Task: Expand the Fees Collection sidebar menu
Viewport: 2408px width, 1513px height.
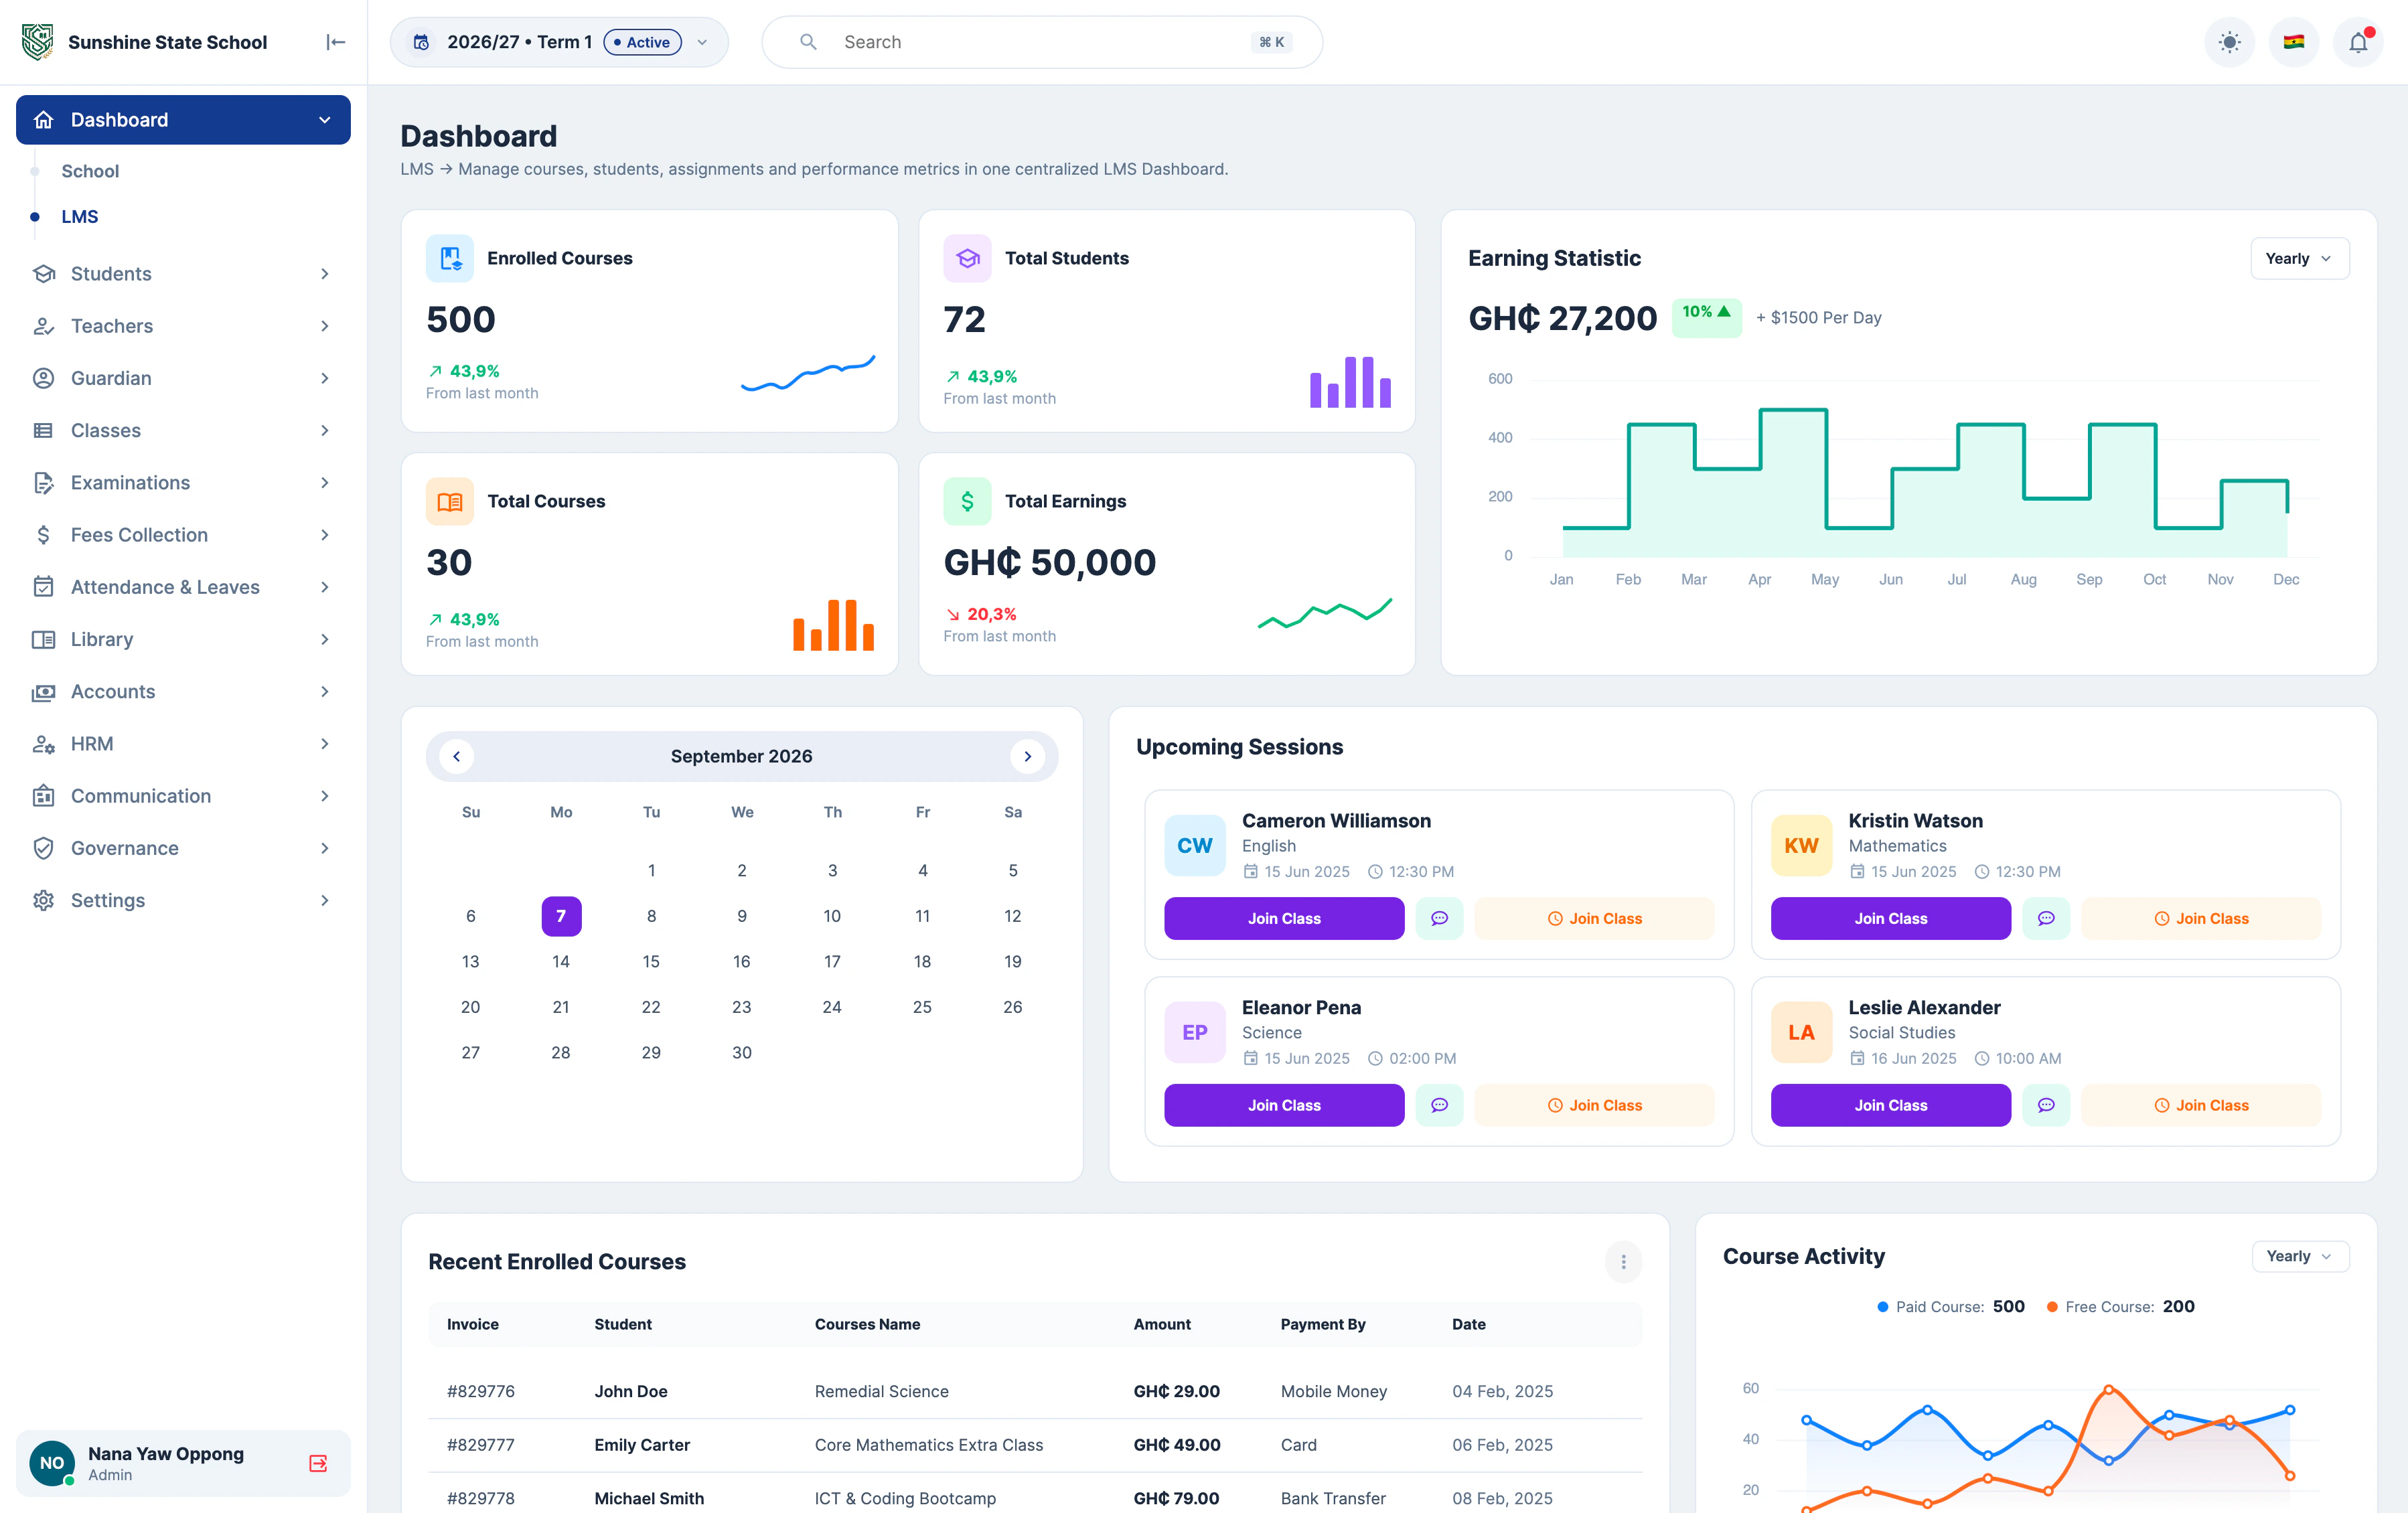Action: pos(183,535)
